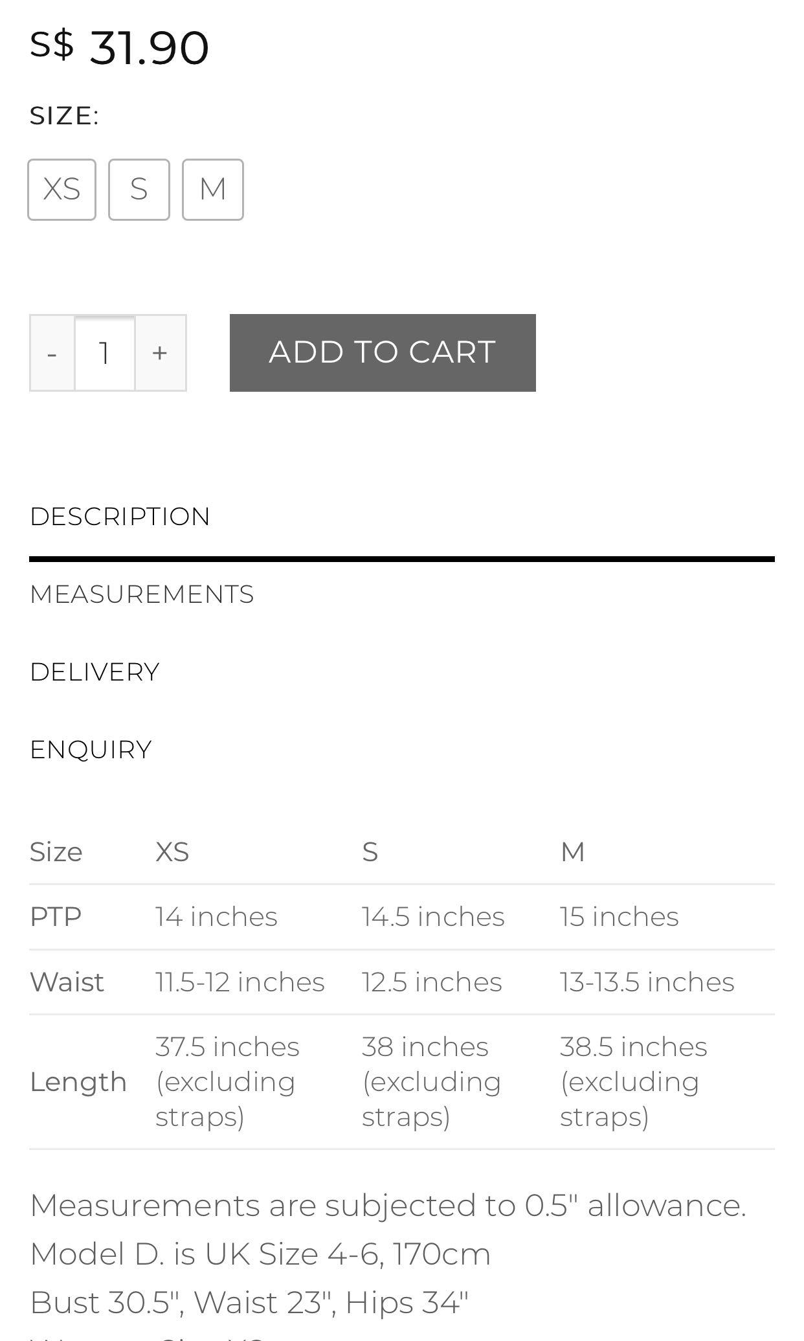Select the XS size option
Image resolution: width=804 pixels, height=1341 pixels.
coord(61,189)
